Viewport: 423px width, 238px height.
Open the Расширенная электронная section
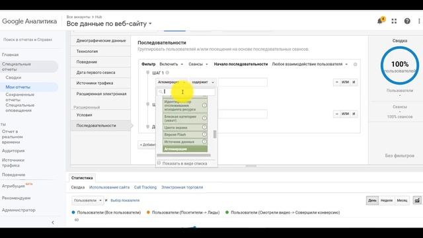click(x=100, y=94)
